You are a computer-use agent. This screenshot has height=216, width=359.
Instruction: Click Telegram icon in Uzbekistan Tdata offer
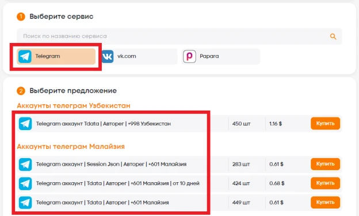tap(25, 124)
